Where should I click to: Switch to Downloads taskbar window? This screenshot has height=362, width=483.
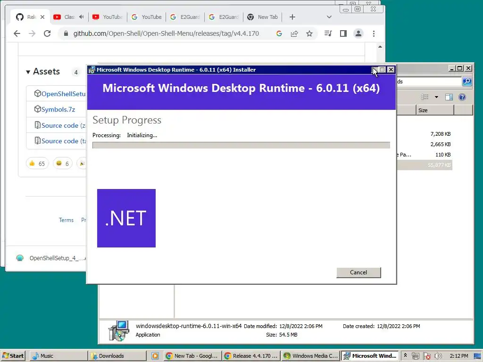click(x=117, y=356)
